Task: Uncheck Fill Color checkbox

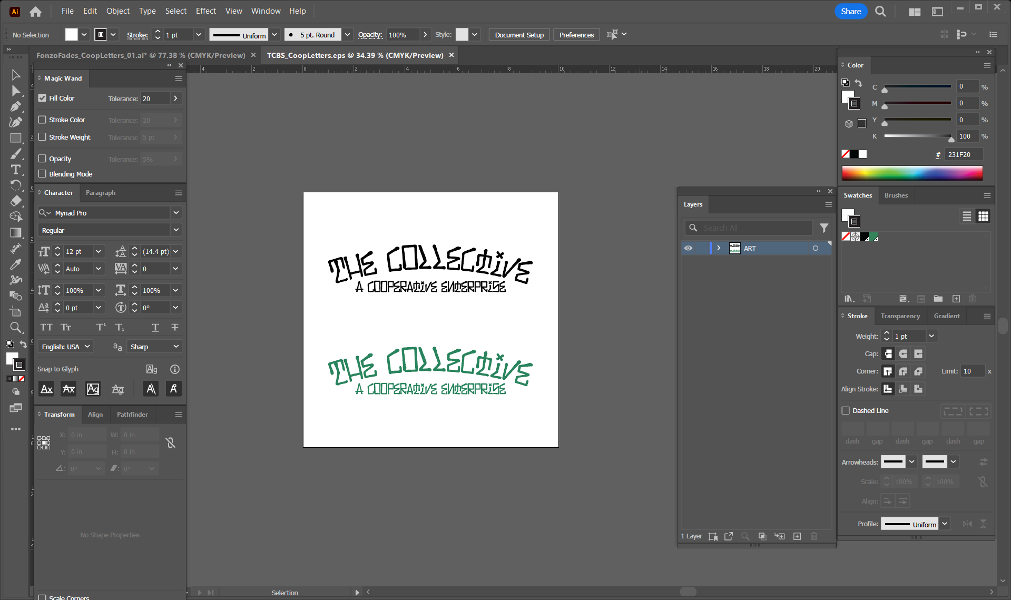Action: pyautogui.click(x=43, y=98)
